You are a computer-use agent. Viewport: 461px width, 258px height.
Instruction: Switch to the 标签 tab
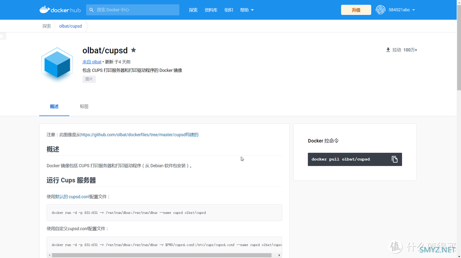click(84, 106)
